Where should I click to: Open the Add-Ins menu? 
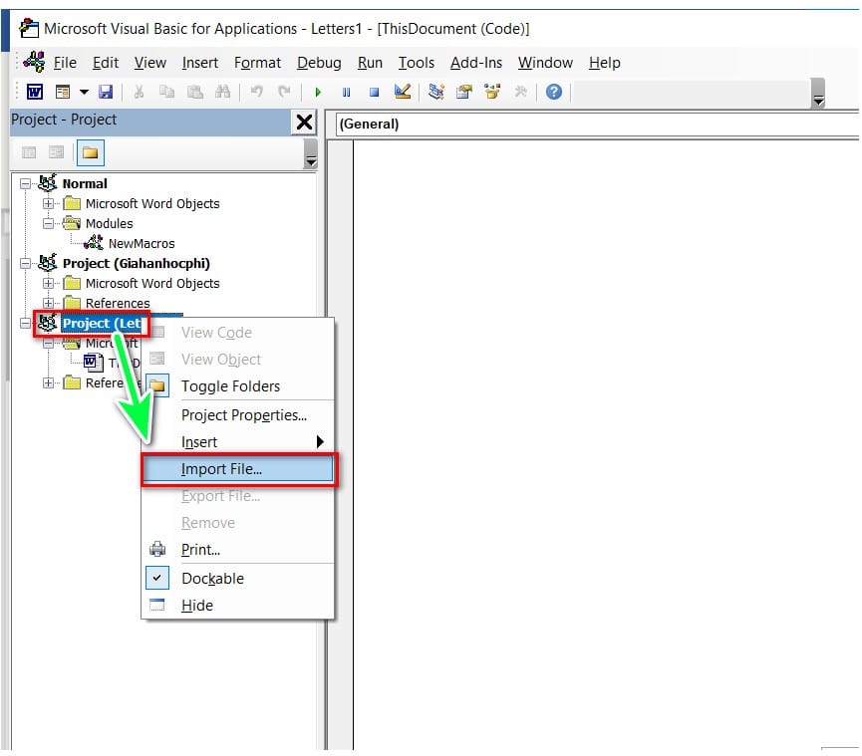[x=476, y=63]
